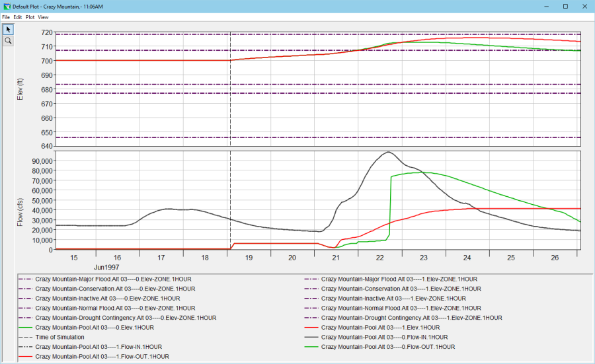The height and width of the screenshot is (364, 595).
Task: Activate the zoom magnifier tool
Action: pyautogui.click(x=8, y=41)
